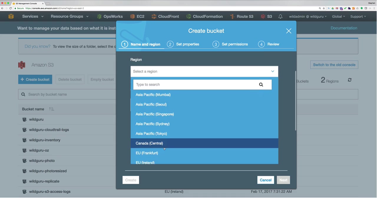Click the bucket icon beside wildguru-cloudtrail-logs

tap(24, 130)
